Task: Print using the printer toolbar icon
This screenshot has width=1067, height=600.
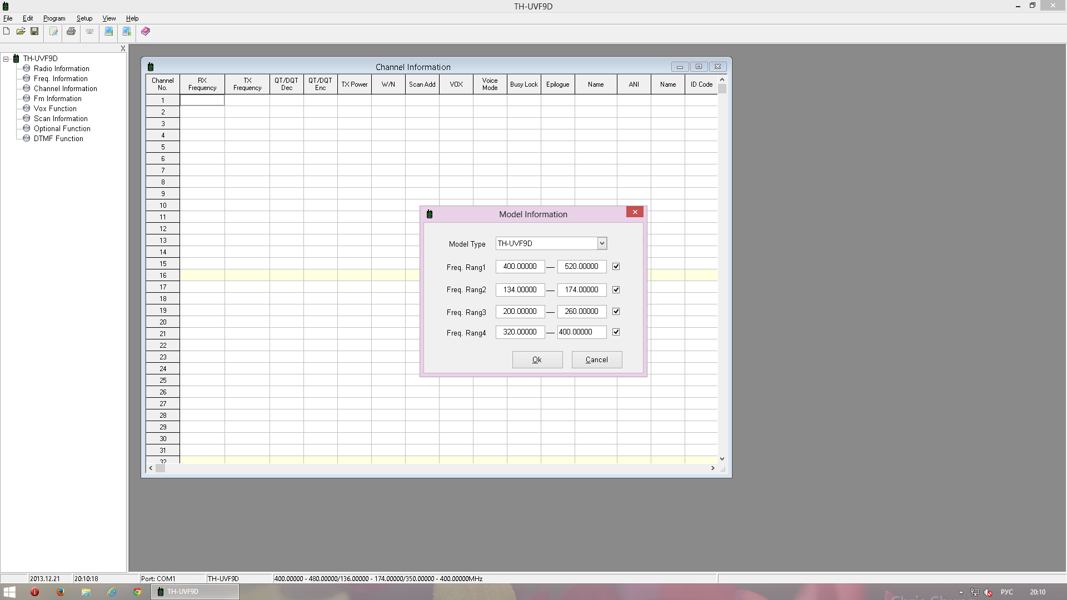Action: pos(71,31)
